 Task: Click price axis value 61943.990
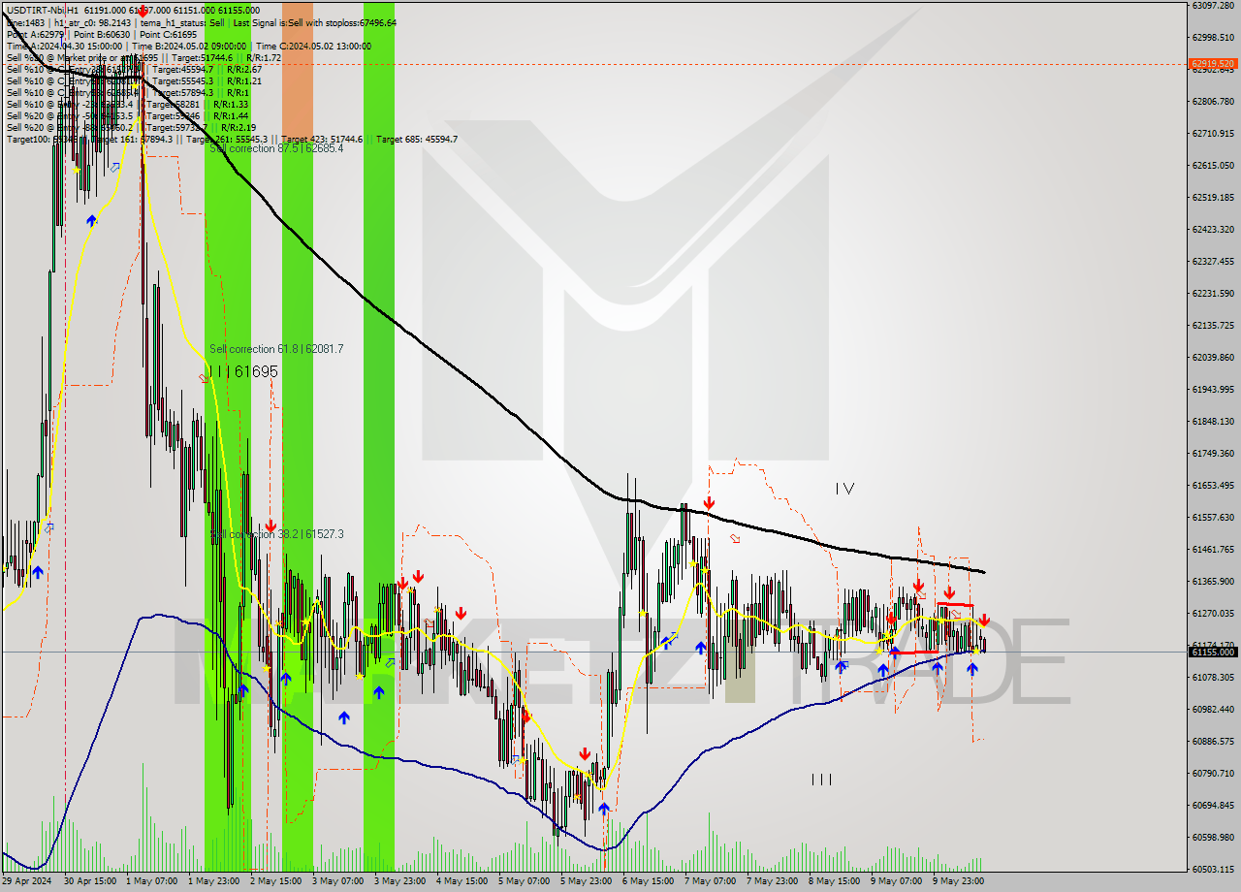pyautogui.click(x=1213, y=389)
